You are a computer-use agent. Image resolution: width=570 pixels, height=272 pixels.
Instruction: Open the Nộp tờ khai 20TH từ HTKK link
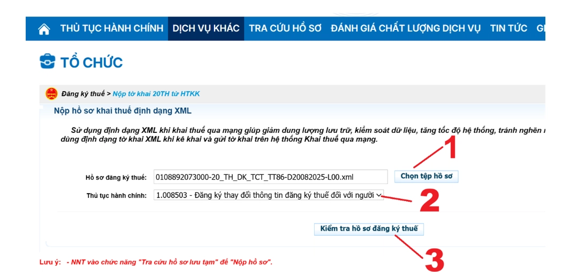[x=156, y=94]
